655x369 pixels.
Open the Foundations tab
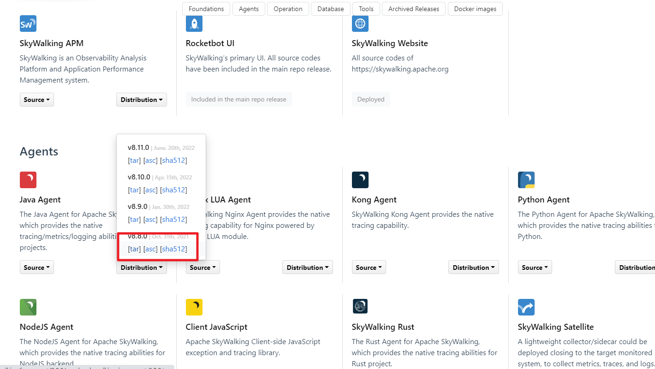[x=206, y=9]
